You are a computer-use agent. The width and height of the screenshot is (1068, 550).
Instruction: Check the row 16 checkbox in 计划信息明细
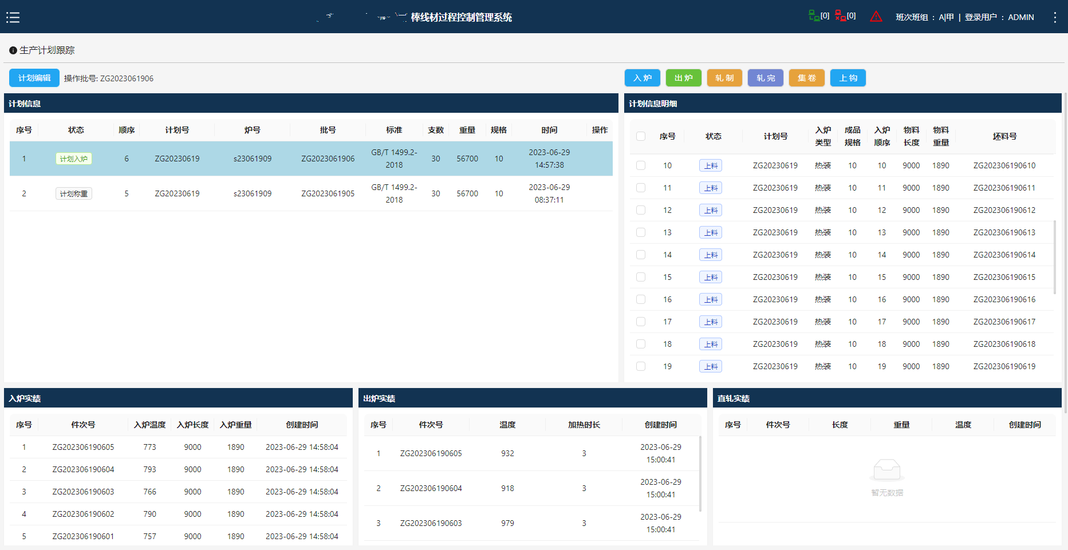641,299
